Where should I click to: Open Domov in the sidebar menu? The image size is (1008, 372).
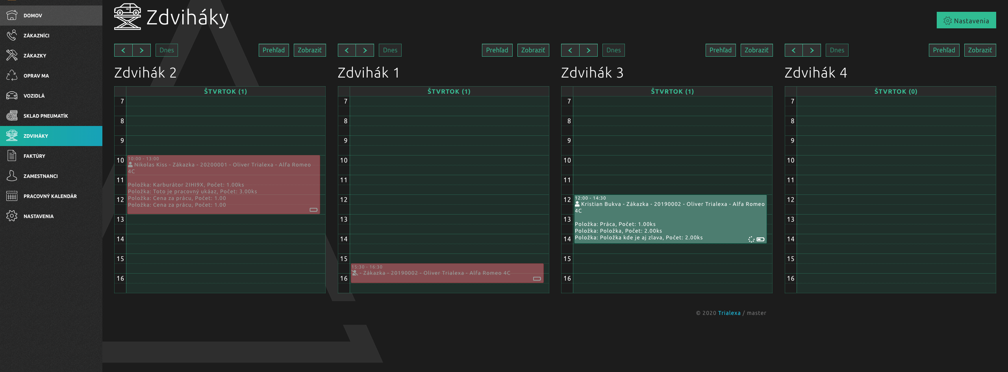33,16
